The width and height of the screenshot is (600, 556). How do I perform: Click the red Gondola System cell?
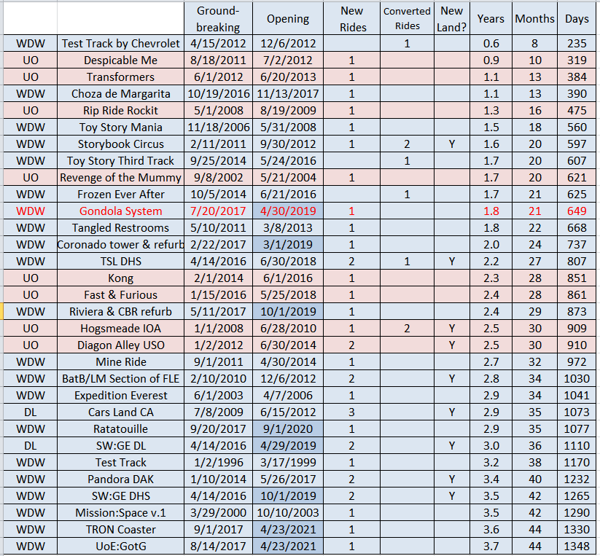(120, 211)
